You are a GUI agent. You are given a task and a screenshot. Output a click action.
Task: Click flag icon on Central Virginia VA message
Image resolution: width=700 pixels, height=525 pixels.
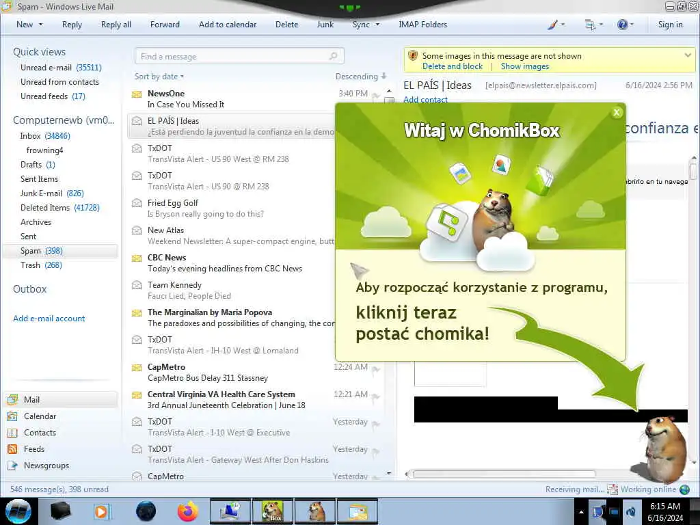[376, 396]
